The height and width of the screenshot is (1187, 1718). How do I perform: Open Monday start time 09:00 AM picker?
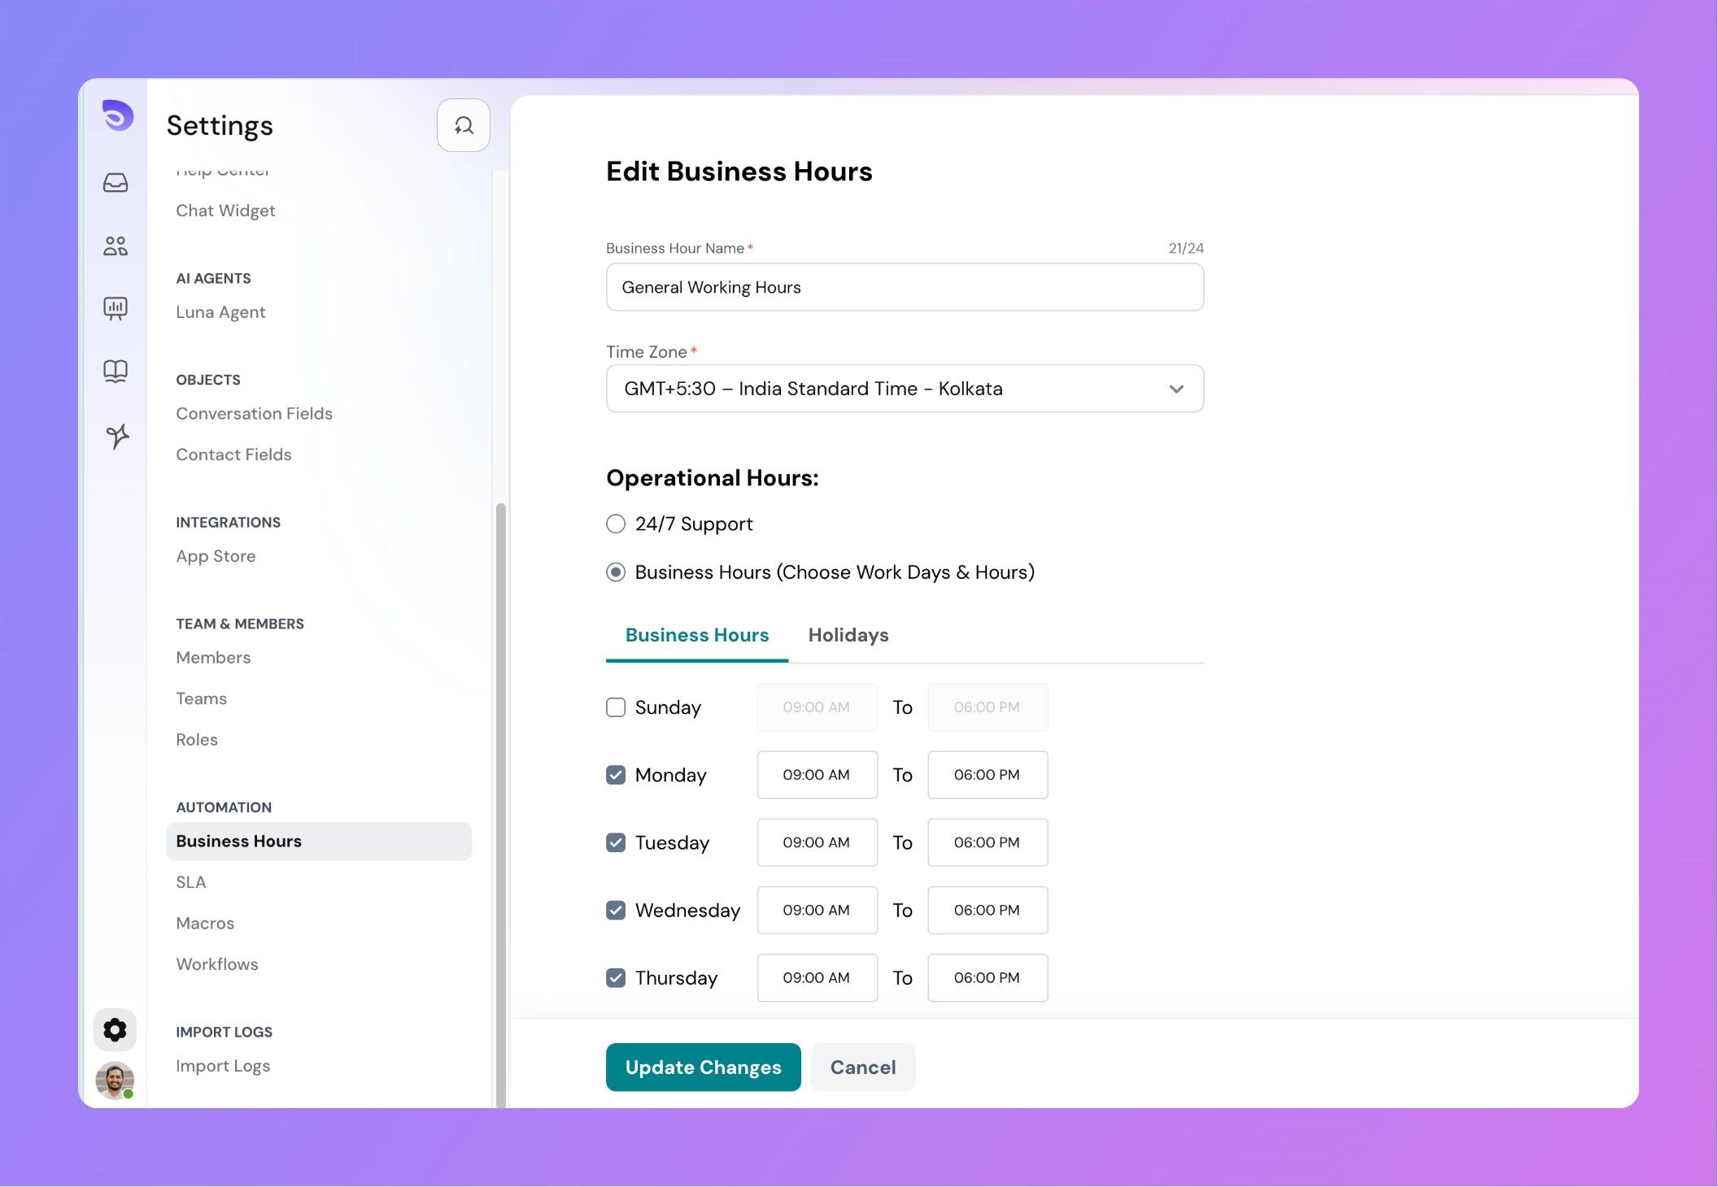[x=817, y=775]
